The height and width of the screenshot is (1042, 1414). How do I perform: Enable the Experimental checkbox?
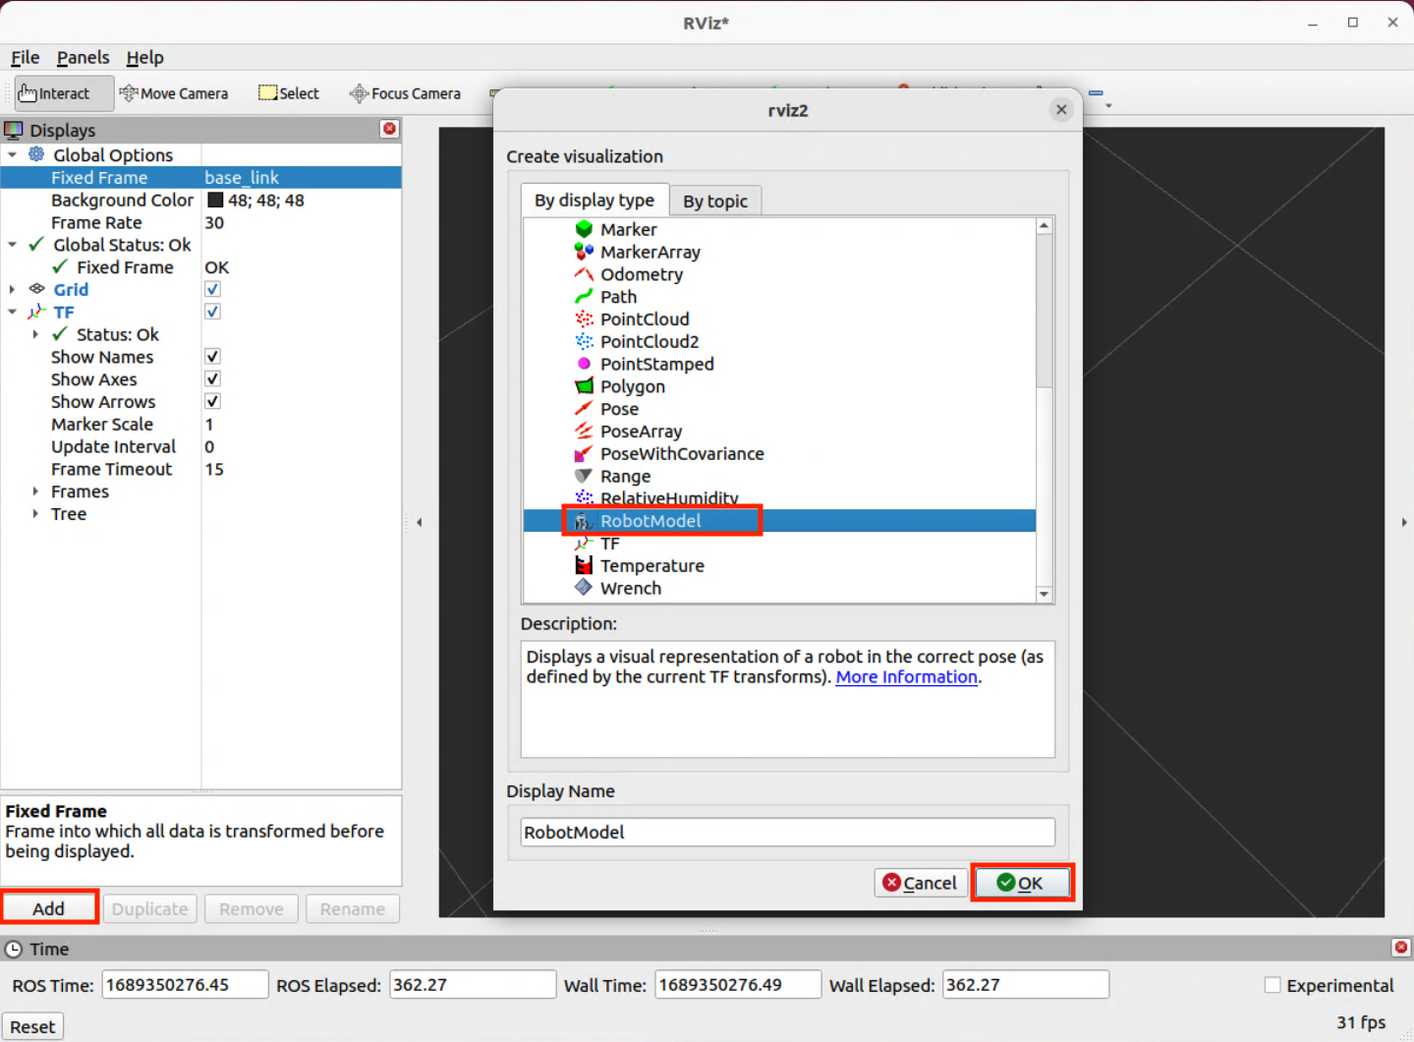click(1273, 985)
